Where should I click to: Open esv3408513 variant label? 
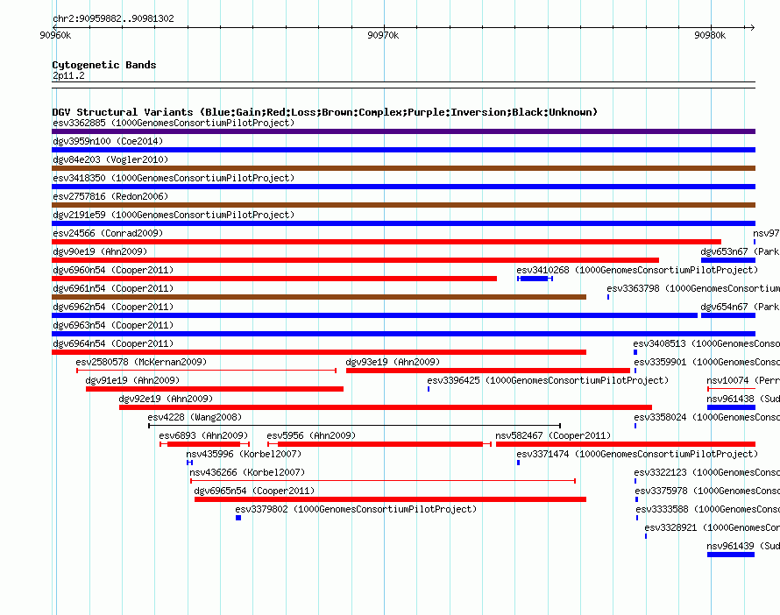click(x=706, y=343)
